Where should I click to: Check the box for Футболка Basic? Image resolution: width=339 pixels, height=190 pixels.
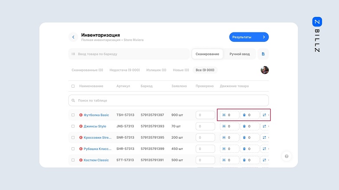(x=73, y=115)
